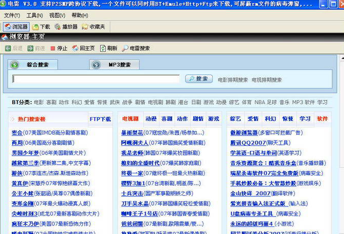Screen dimensions: 344x234
Task: Click the green icon on 综合搜索 tab
Action: pyautogui.click(x=15, y=65)
